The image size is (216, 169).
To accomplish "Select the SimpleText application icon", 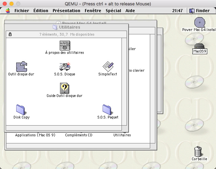I will 108,67.
